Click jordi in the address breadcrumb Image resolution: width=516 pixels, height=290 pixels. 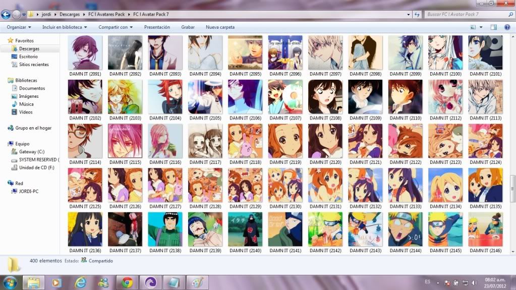(x=46, y=15)
